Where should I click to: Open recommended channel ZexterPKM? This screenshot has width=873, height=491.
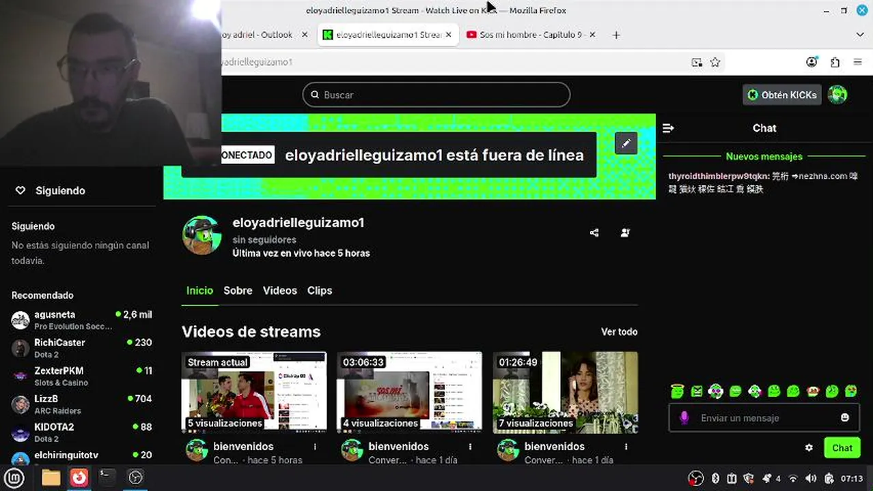82,376
